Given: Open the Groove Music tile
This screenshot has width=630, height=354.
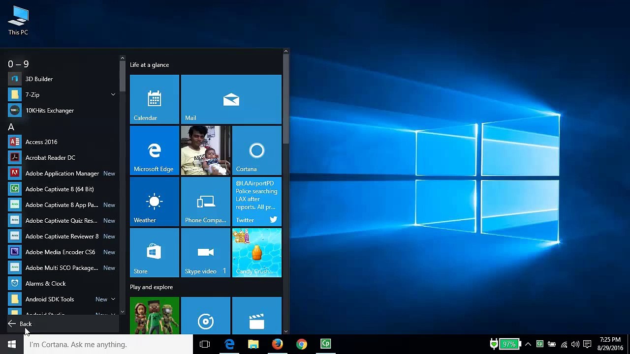Looking at the screenshot, I should (x=206, y=316).
